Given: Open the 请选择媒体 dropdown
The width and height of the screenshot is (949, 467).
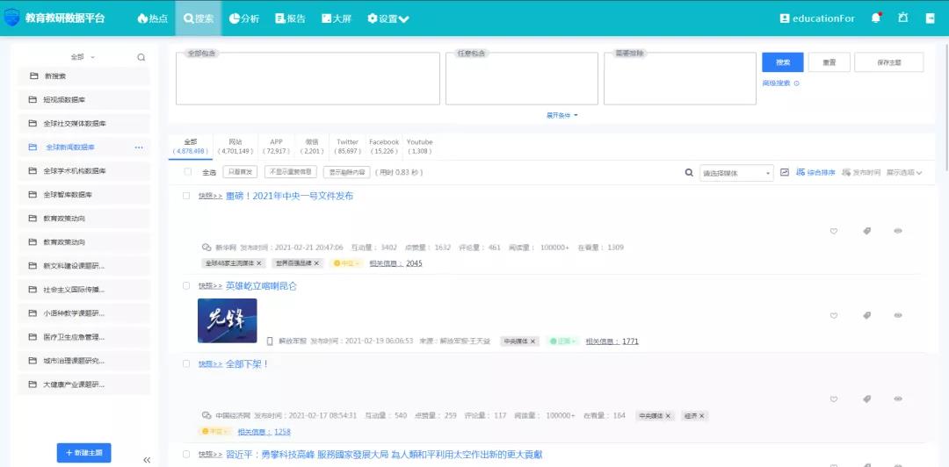Looking at the screenshot, I should (735, 173).
